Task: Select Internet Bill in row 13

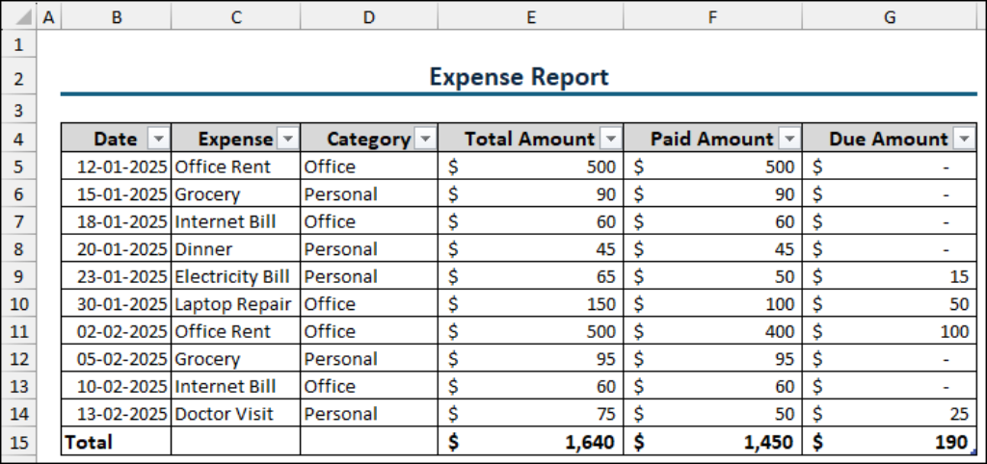Action: coord(236,385)
